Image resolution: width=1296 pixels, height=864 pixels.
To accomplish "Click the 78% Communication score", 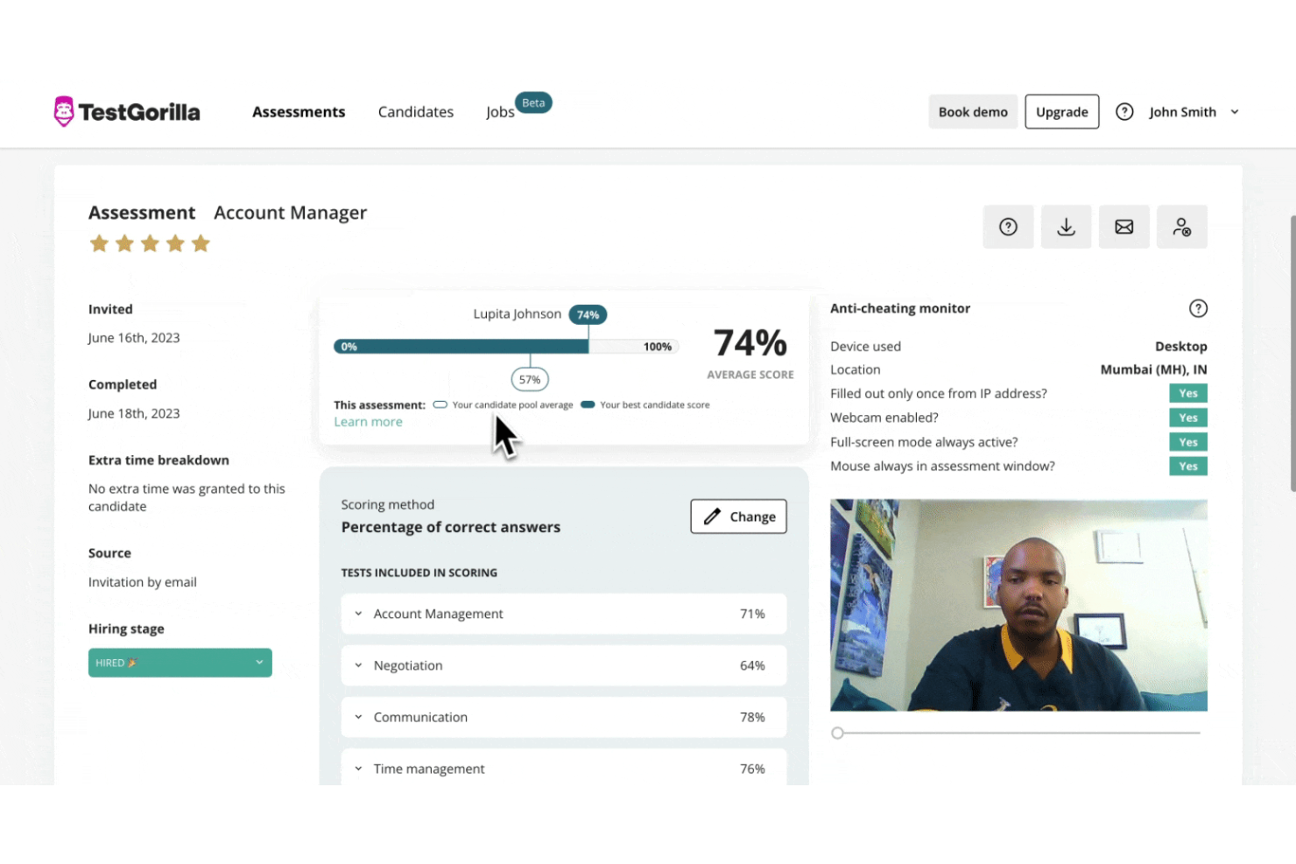I will point(752,717).
